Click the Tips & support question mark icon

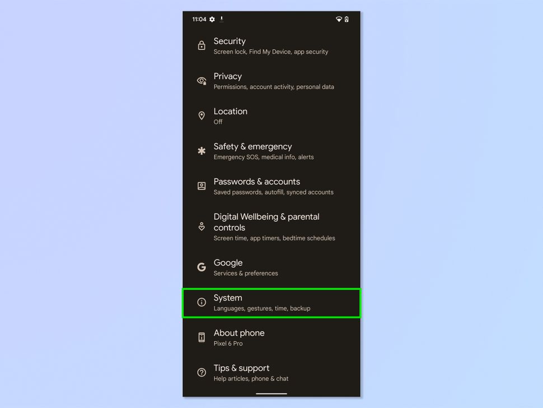202,372
